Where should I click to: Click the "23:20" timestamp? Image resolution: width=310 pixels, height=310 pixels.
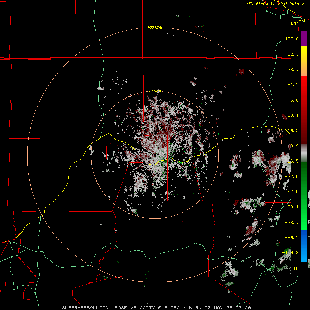[x=243, y=308]
